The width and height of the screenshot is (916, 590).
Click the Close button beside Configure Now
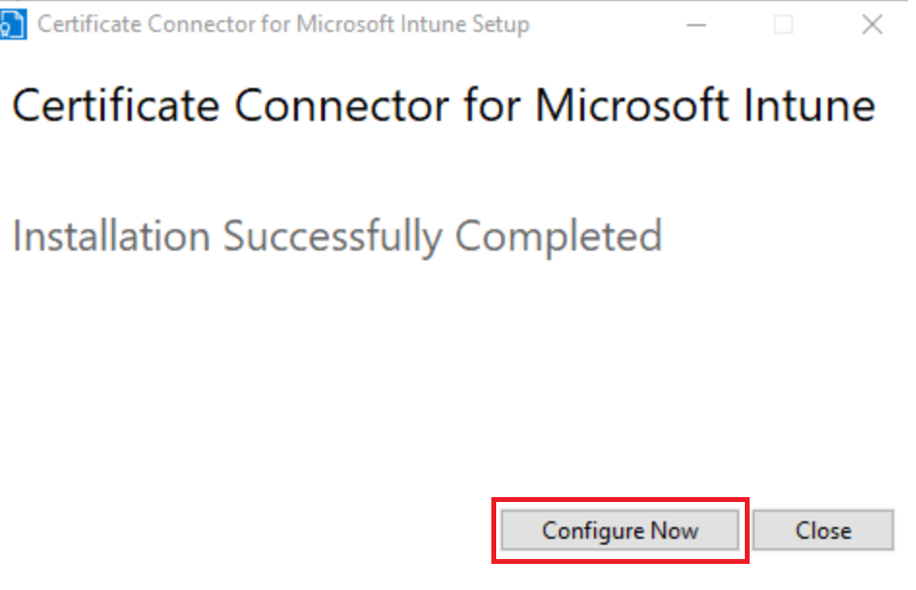click(823, 530)
